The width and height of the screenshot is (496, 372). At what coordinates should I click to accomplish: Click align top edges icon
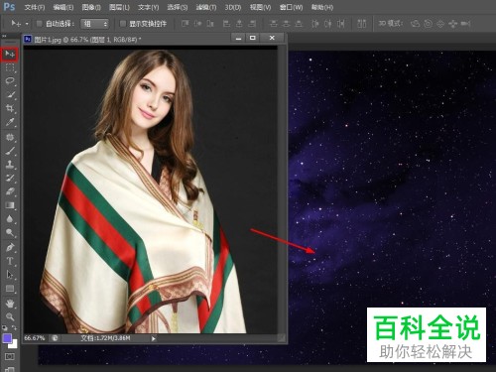coord(186,24)
